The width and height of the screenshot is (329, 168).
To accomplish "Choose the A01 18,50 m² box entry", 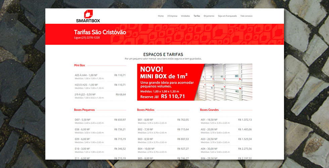I will coord(226,121).
